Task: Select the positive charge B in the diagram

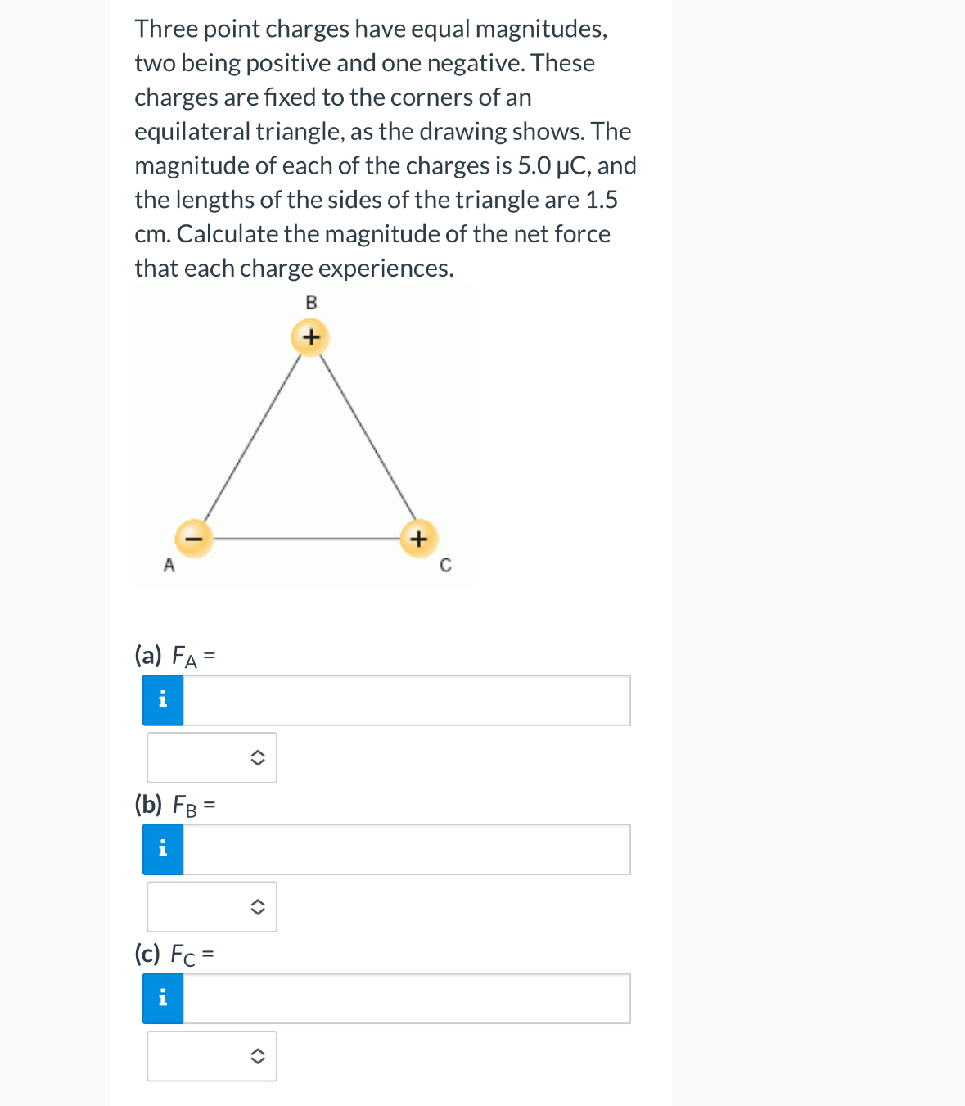Action: click(x=311, y=336)
